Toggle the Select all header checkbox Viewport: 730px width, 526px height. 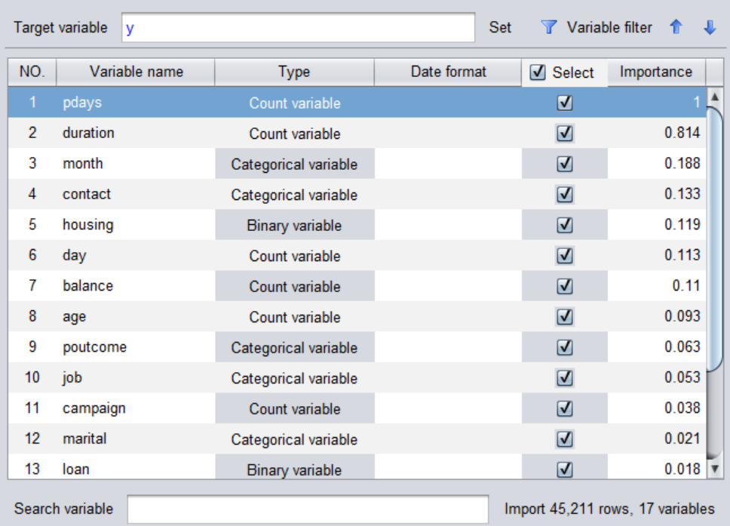pyautogui.click(x=538, y=72)
